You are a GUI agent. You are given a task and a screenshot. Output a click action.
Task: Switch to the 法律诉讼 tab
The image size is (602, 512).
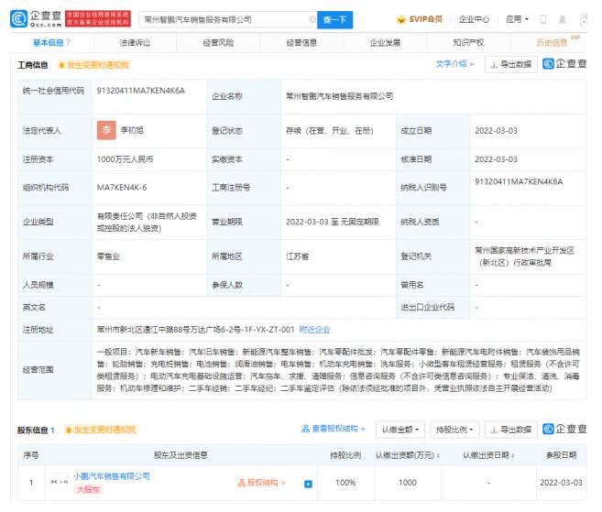point(135,42)
